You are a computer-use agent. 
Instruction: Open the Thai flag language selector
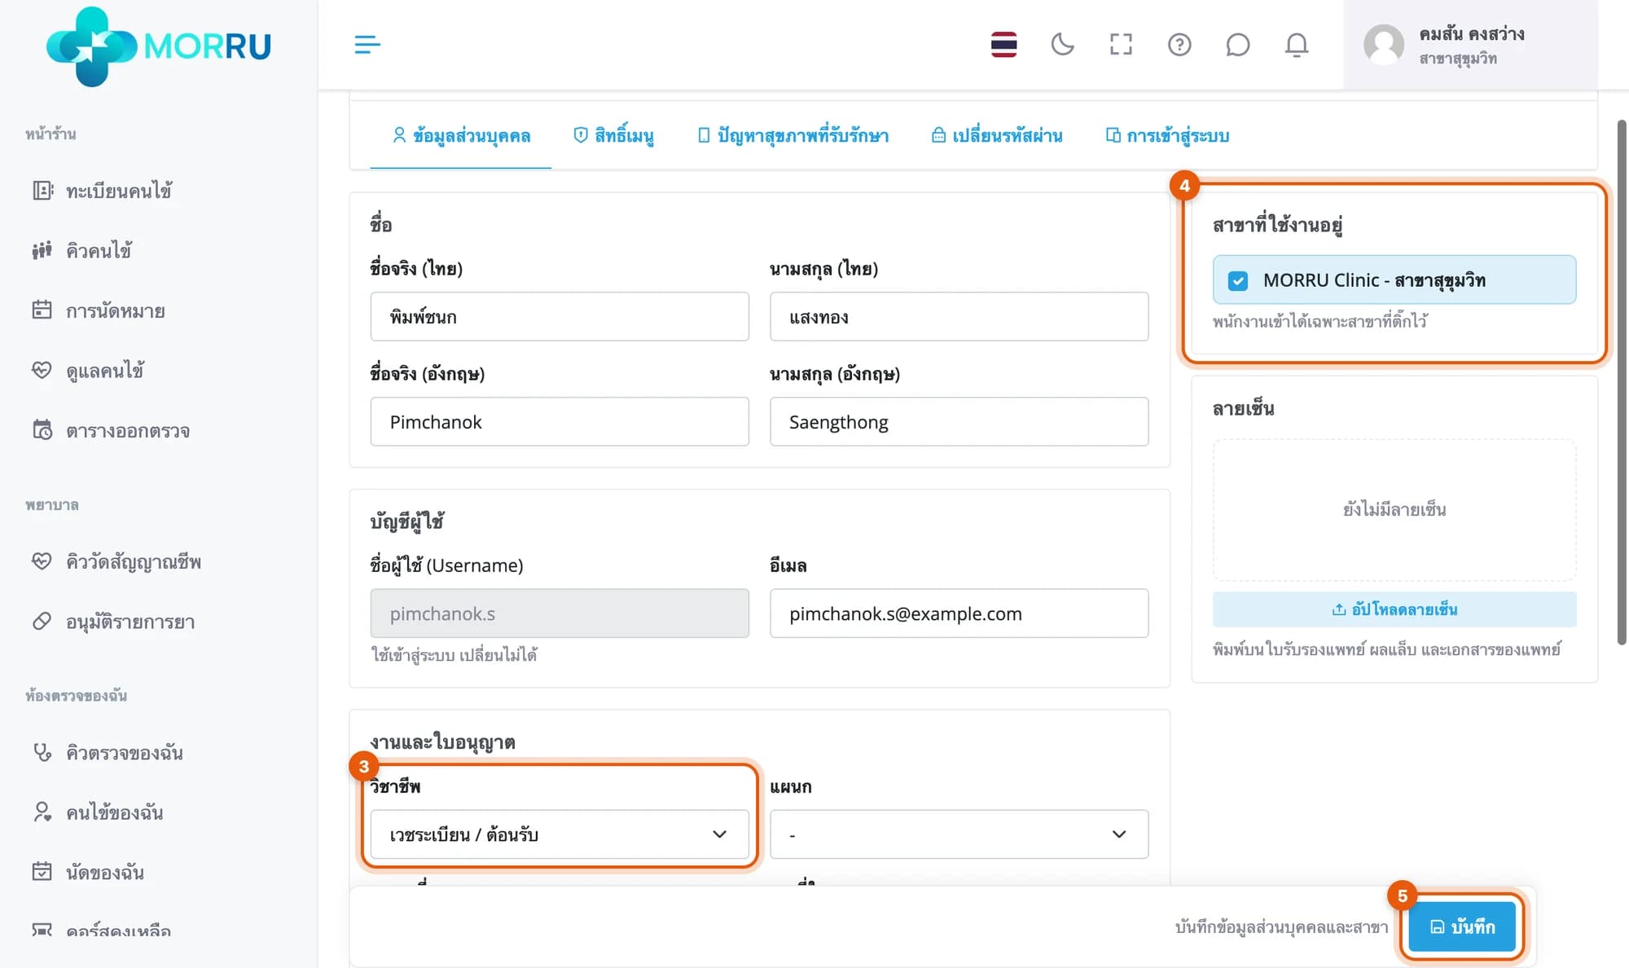click(x=1003, y=45)
